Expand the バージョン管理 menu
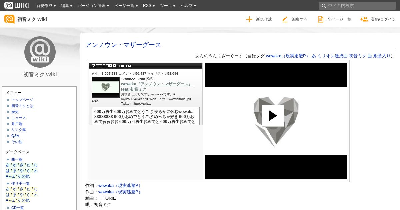400x210 pixels. click(x=94, y=6)
